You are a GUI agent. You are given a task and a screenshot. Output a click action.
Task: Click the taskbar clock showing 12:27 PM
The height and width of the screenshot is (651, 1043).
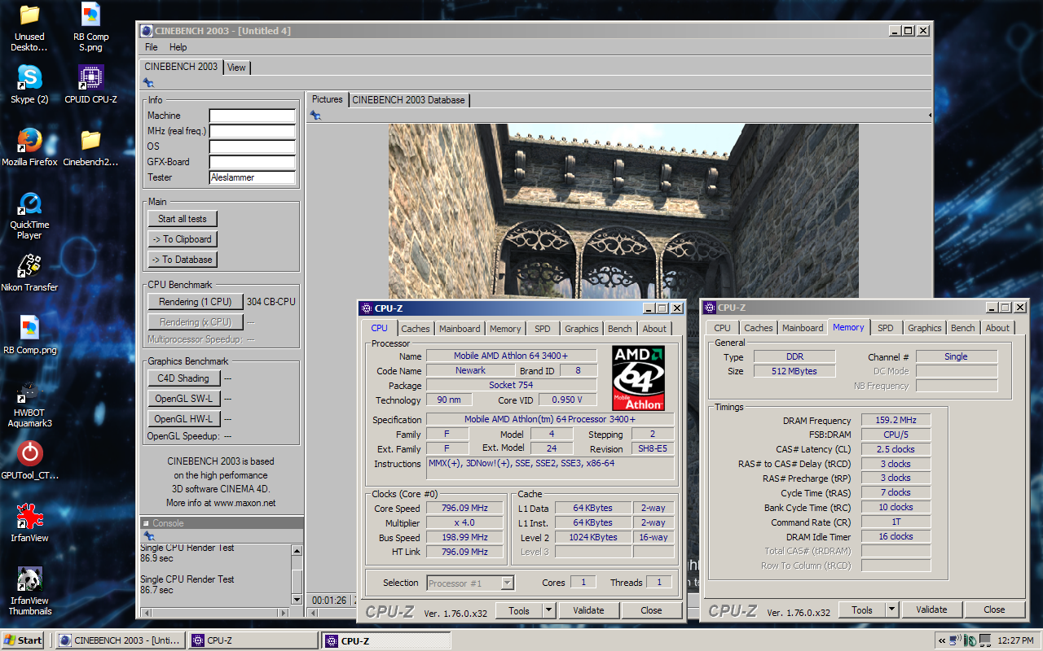click(1015, 640)
